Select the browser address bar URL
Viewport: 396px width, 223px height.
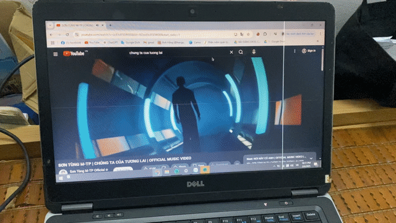(x=131, y=35)
